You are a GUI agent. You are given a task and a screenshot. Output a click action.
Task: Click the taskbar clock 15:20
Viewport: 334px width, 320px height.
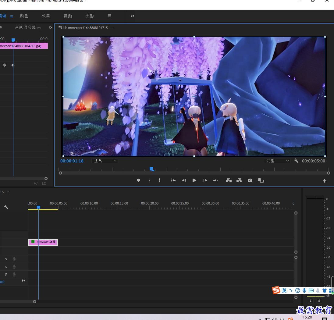(307, 317)
